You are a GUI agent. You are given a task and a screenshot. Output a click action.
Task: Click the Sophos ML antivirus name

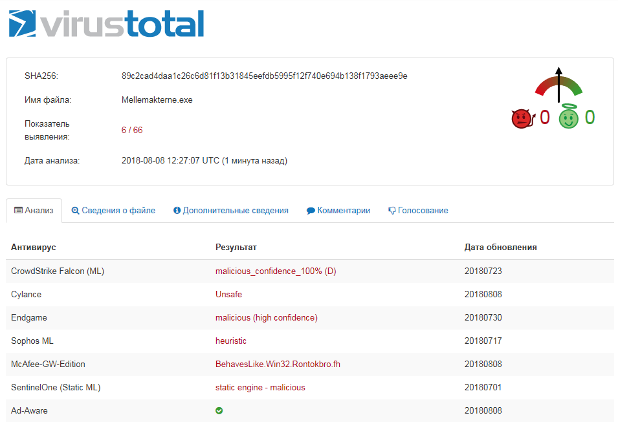coord(32,341)
